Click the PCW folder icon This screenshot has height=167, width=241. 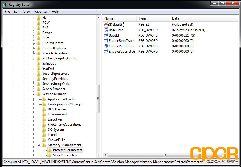(38, 23)
